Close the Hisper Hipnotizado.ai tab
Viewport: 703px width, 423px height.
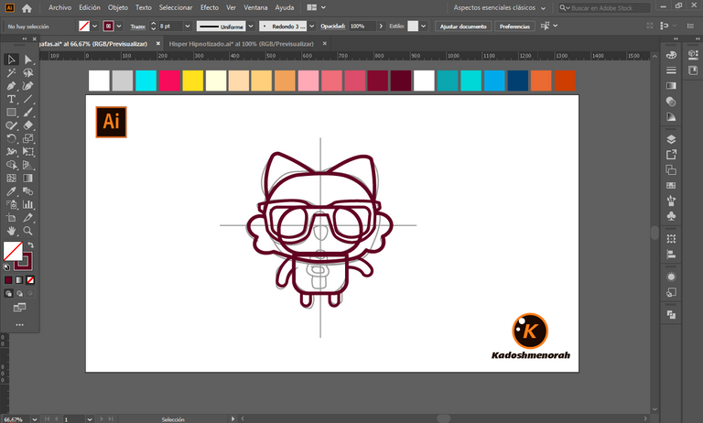pos(325,44)
